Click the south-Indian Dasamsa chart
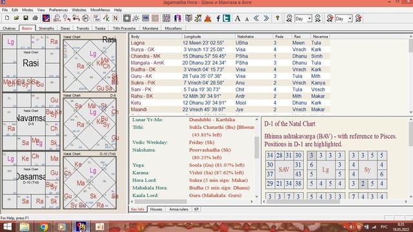The height and width of the screenshot is (232, 413). 31,180
